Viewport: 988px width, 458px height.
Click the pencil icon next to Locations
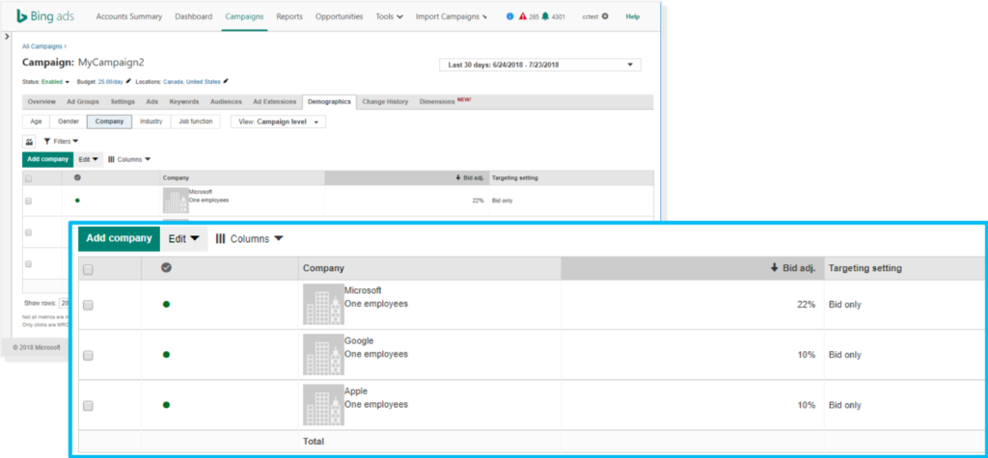point(226,81)
